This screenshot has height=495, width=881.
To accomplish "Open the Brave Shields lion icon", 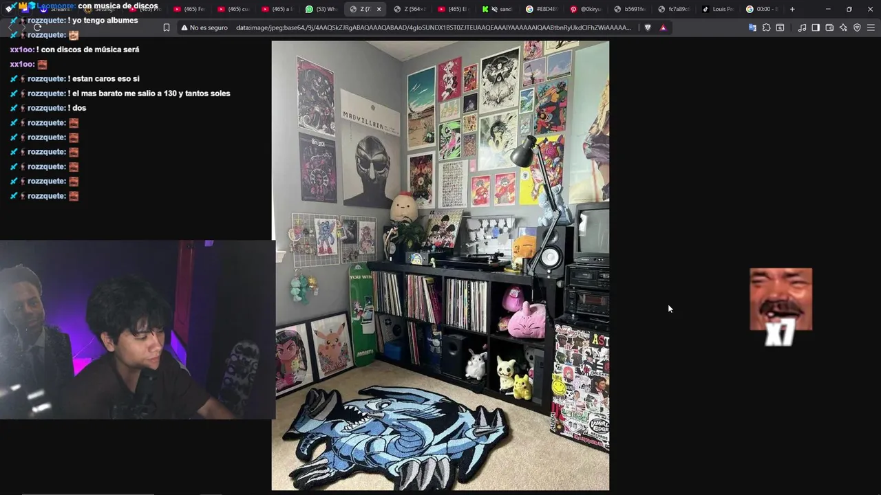I will point(648,27).
